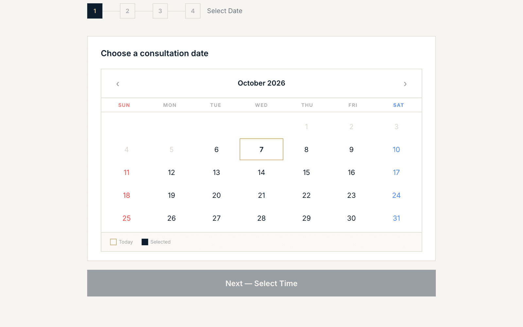
Task: Choose October 20
Action: click(x=216, y=195)
